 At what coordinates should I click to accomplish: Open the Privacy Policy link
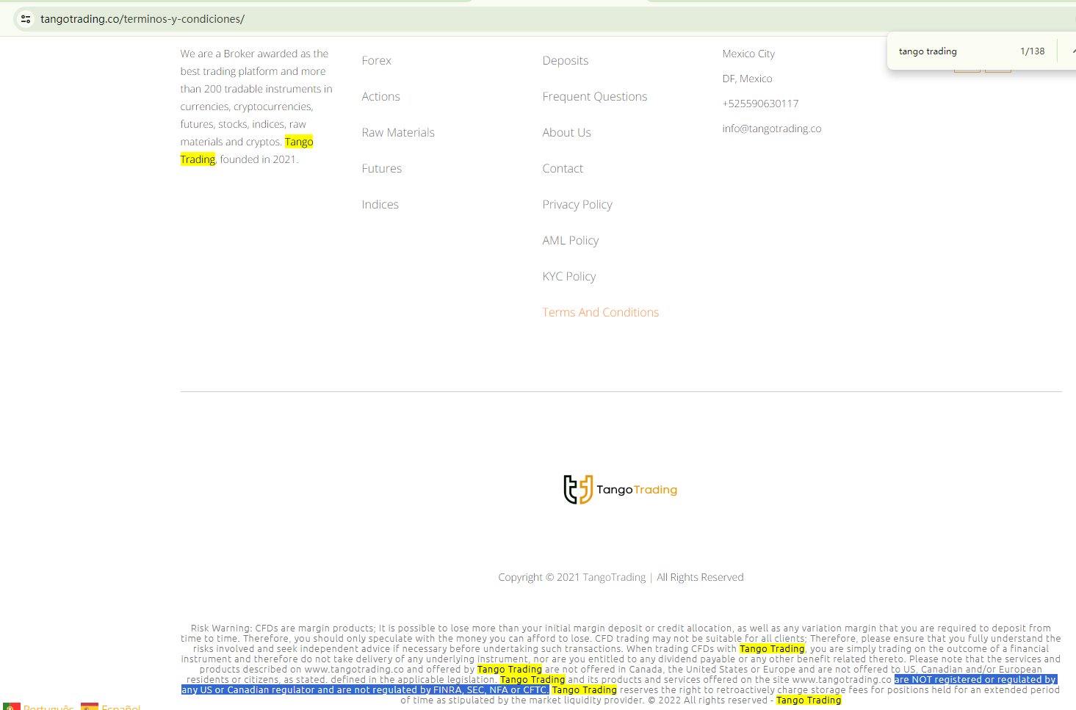577,205
